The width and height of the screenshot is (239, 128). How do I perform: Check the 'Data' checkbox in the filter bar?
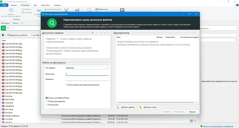pos(31,35)
